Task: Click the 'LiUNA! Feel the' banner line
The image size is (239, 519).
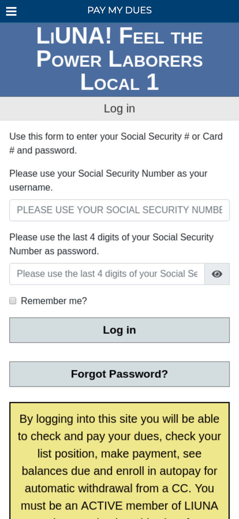Action: tap(119, 36)
